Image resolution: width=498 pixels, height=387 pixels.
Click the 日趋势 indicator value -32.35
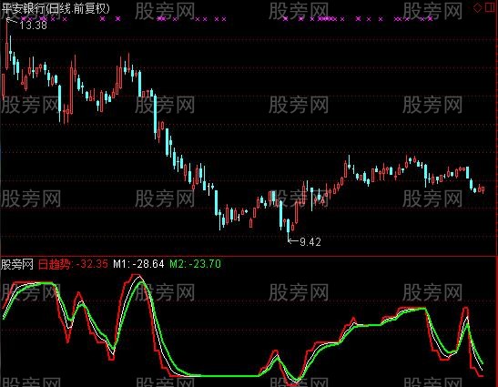tap(92, 264)
